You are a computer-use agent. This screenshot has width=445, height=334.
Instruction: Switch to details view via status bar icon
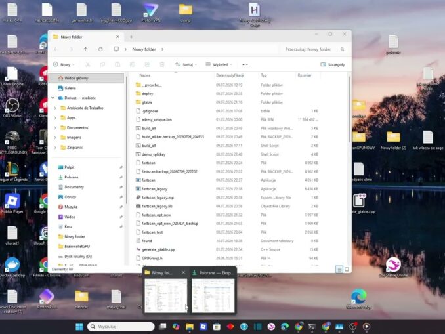339,269
